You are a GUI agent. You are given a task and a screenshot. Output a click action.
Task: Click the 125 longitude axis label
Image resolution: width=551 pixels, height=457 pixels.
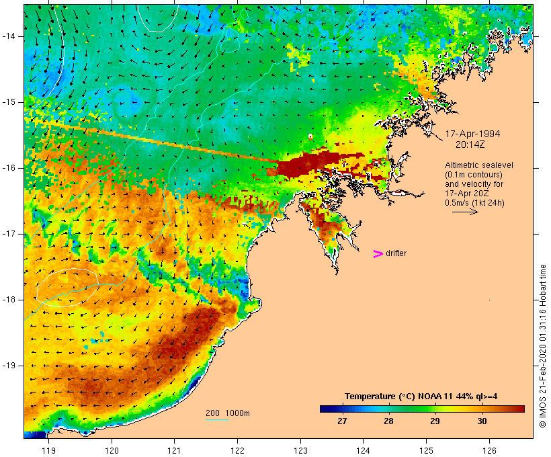click(426, 451)
